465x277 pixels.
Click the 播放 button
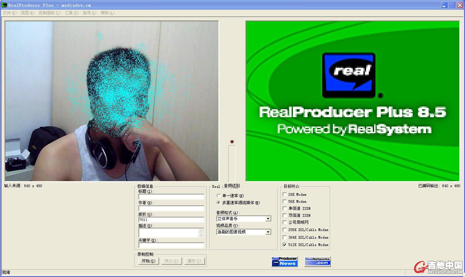pos(194,261)
